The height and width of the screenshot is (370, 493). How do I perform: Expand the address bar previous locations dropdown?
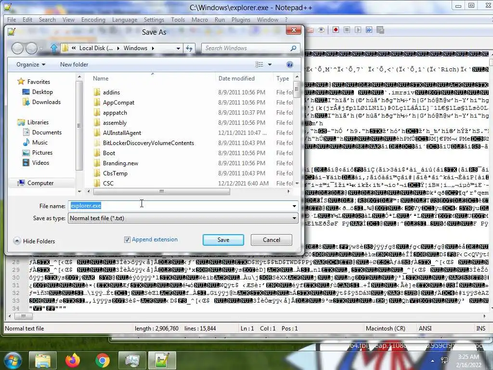[178, 48]
